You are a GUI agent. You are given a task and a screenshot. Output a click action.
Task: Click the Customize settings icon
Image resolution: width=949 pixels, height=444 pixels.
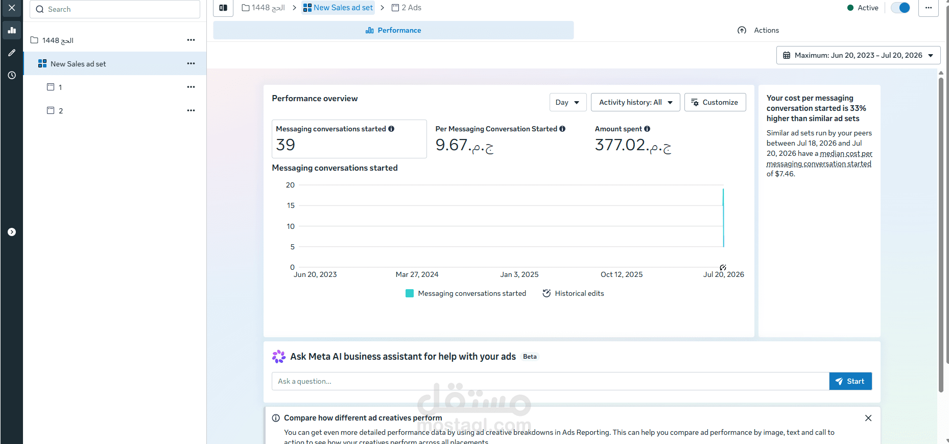[x=695, y=102]
